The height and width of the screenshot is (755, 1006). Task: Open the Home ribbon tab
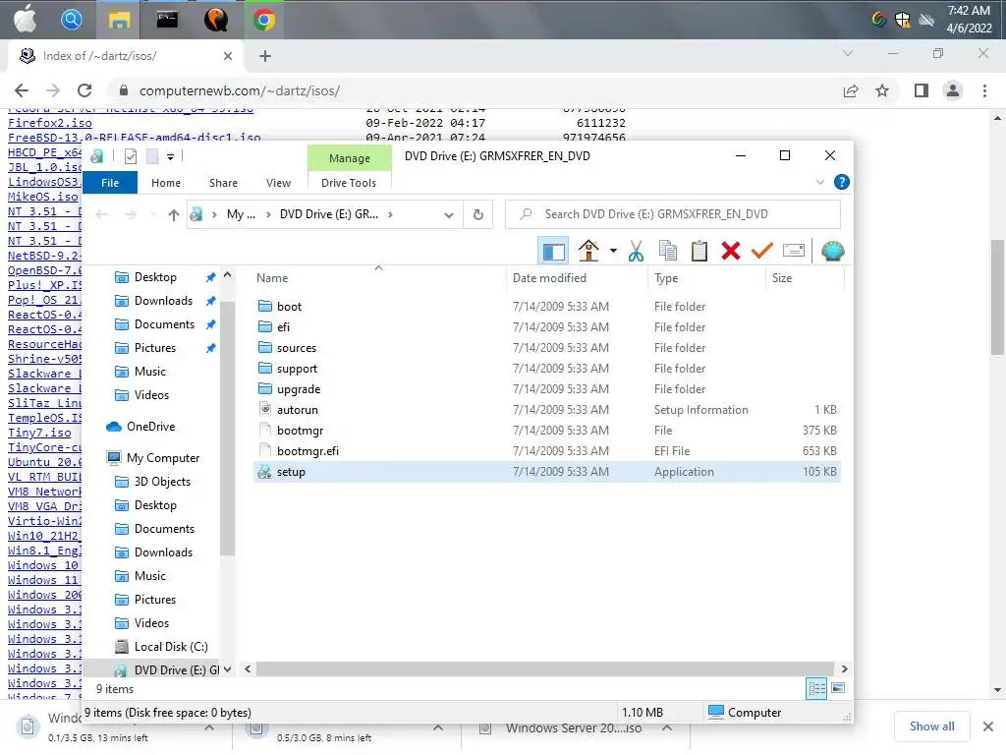coord(165,183)
